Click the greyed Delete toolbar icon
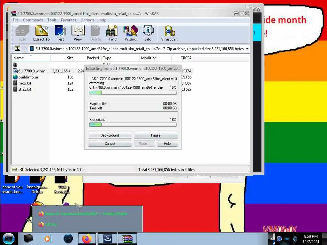The height and width of the screenshot is (245, 327). pos(95,33)
